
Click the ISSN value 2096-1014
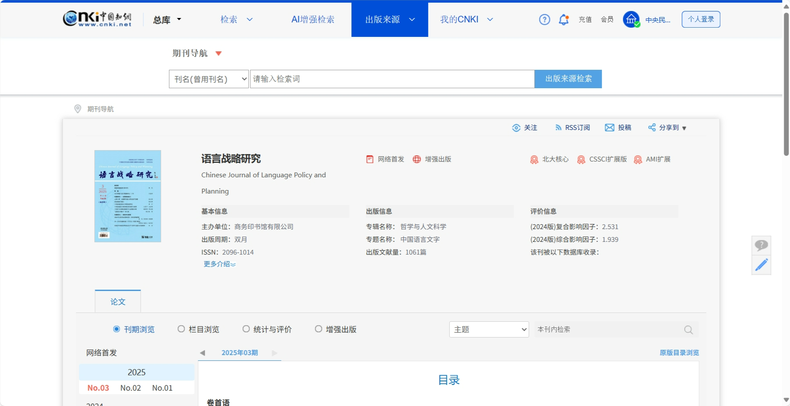click(238, 252)
